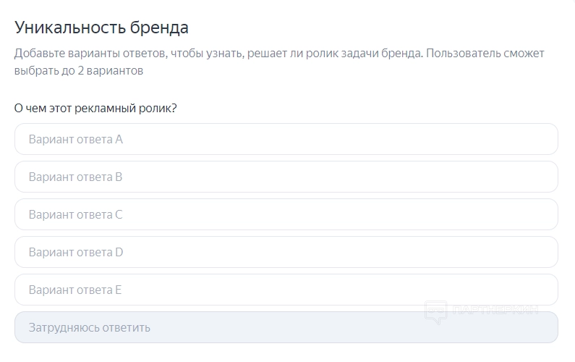Click the description starting with "Добавьте варианты ответов"
Viewport: 575px width, 362px height.
coord(278,54)
